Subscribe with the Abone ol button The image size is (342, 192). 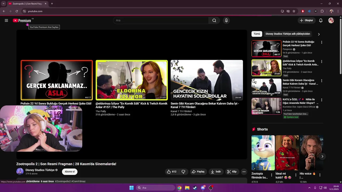70,172
